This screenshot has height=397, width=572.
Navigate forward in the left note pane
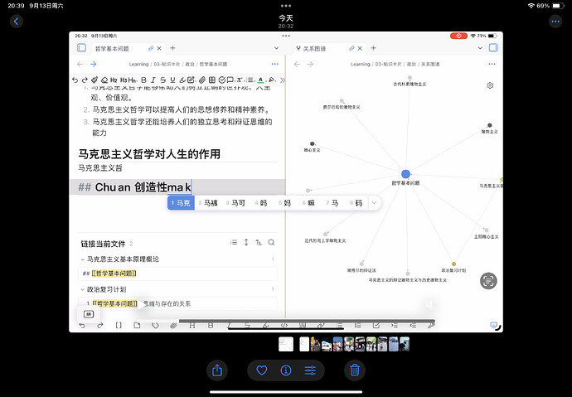pos(94,64)
